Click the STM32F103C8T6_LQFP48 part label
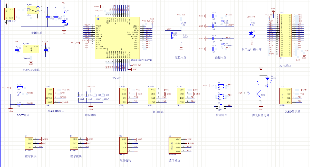The width and height of the screenshot is (310, 167). tap(141, 60)
